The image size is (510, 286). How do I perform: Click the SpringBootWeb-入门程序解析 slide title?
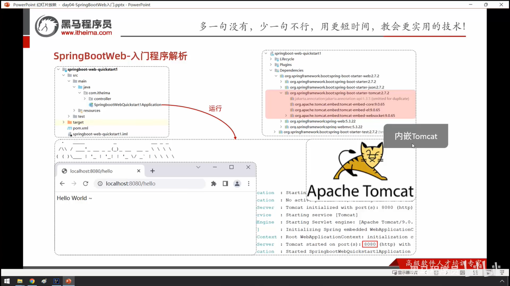[120, 56]
